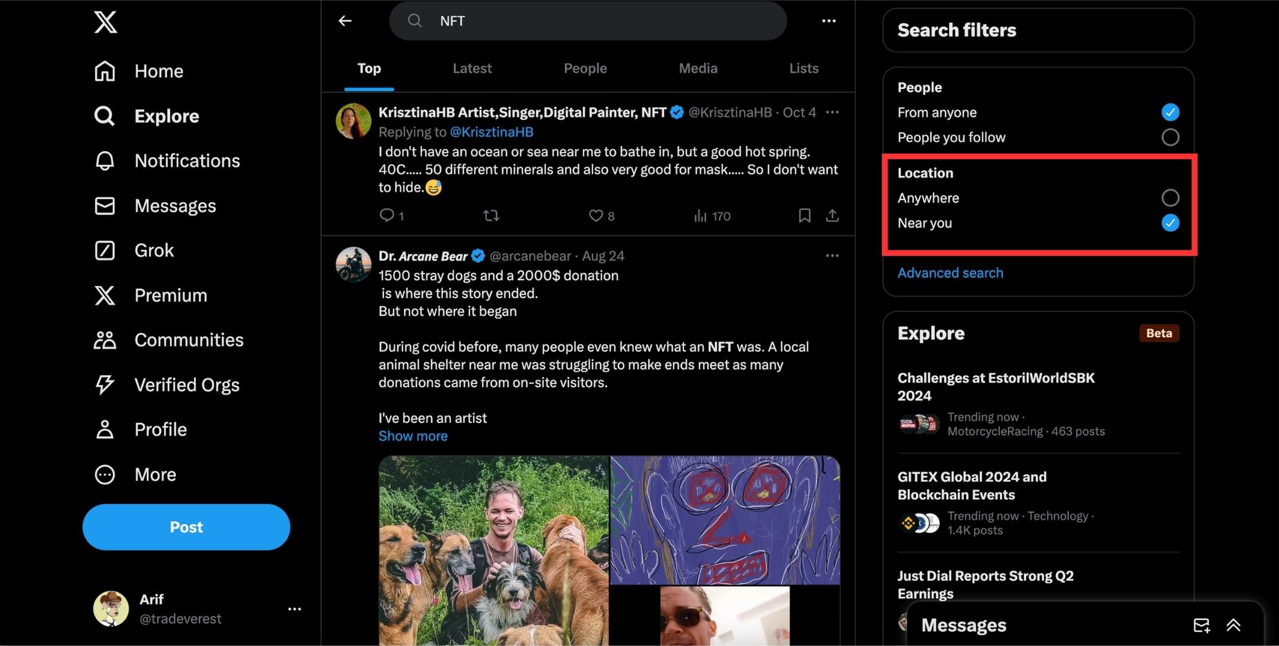Open the Messages envelope icon in sidebar
The image size is (1279, 646).
104,205
